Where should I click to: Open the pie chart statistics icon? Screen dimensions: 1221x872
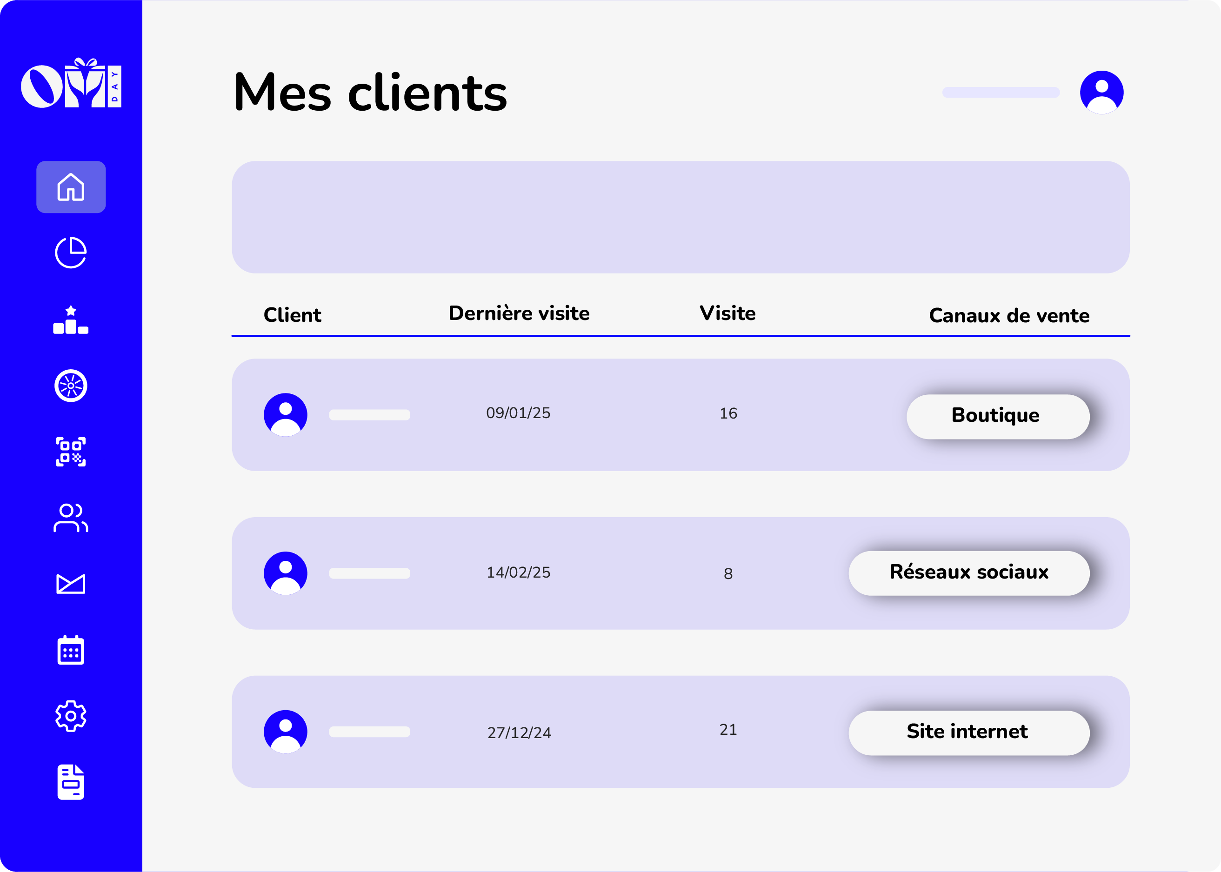[x=71, y=253]
